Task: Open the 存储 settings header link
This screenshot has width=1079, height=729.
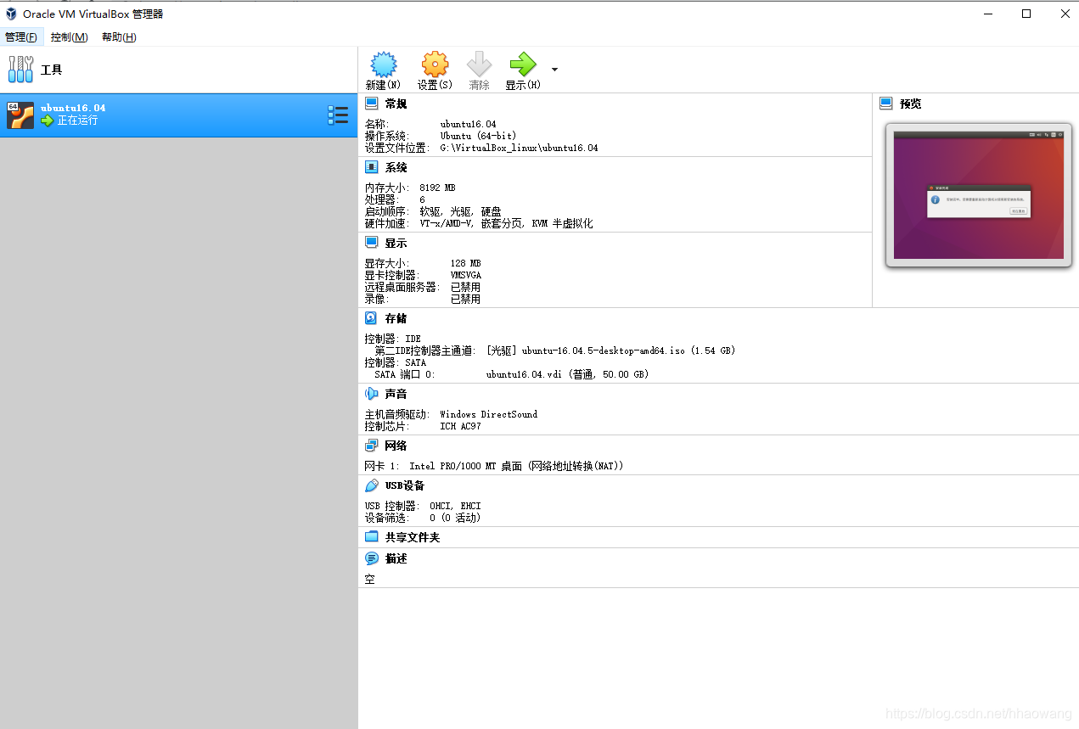Action: (x=396, y=318)
